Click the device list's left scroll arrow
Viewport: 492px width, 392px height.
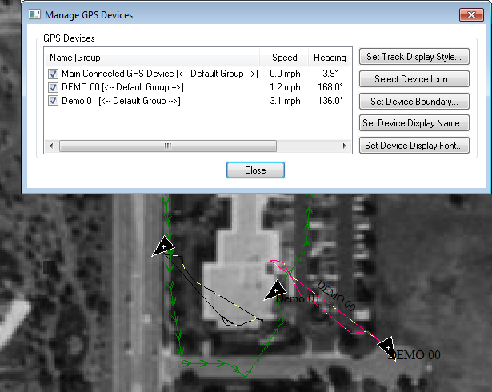[52, 146]
